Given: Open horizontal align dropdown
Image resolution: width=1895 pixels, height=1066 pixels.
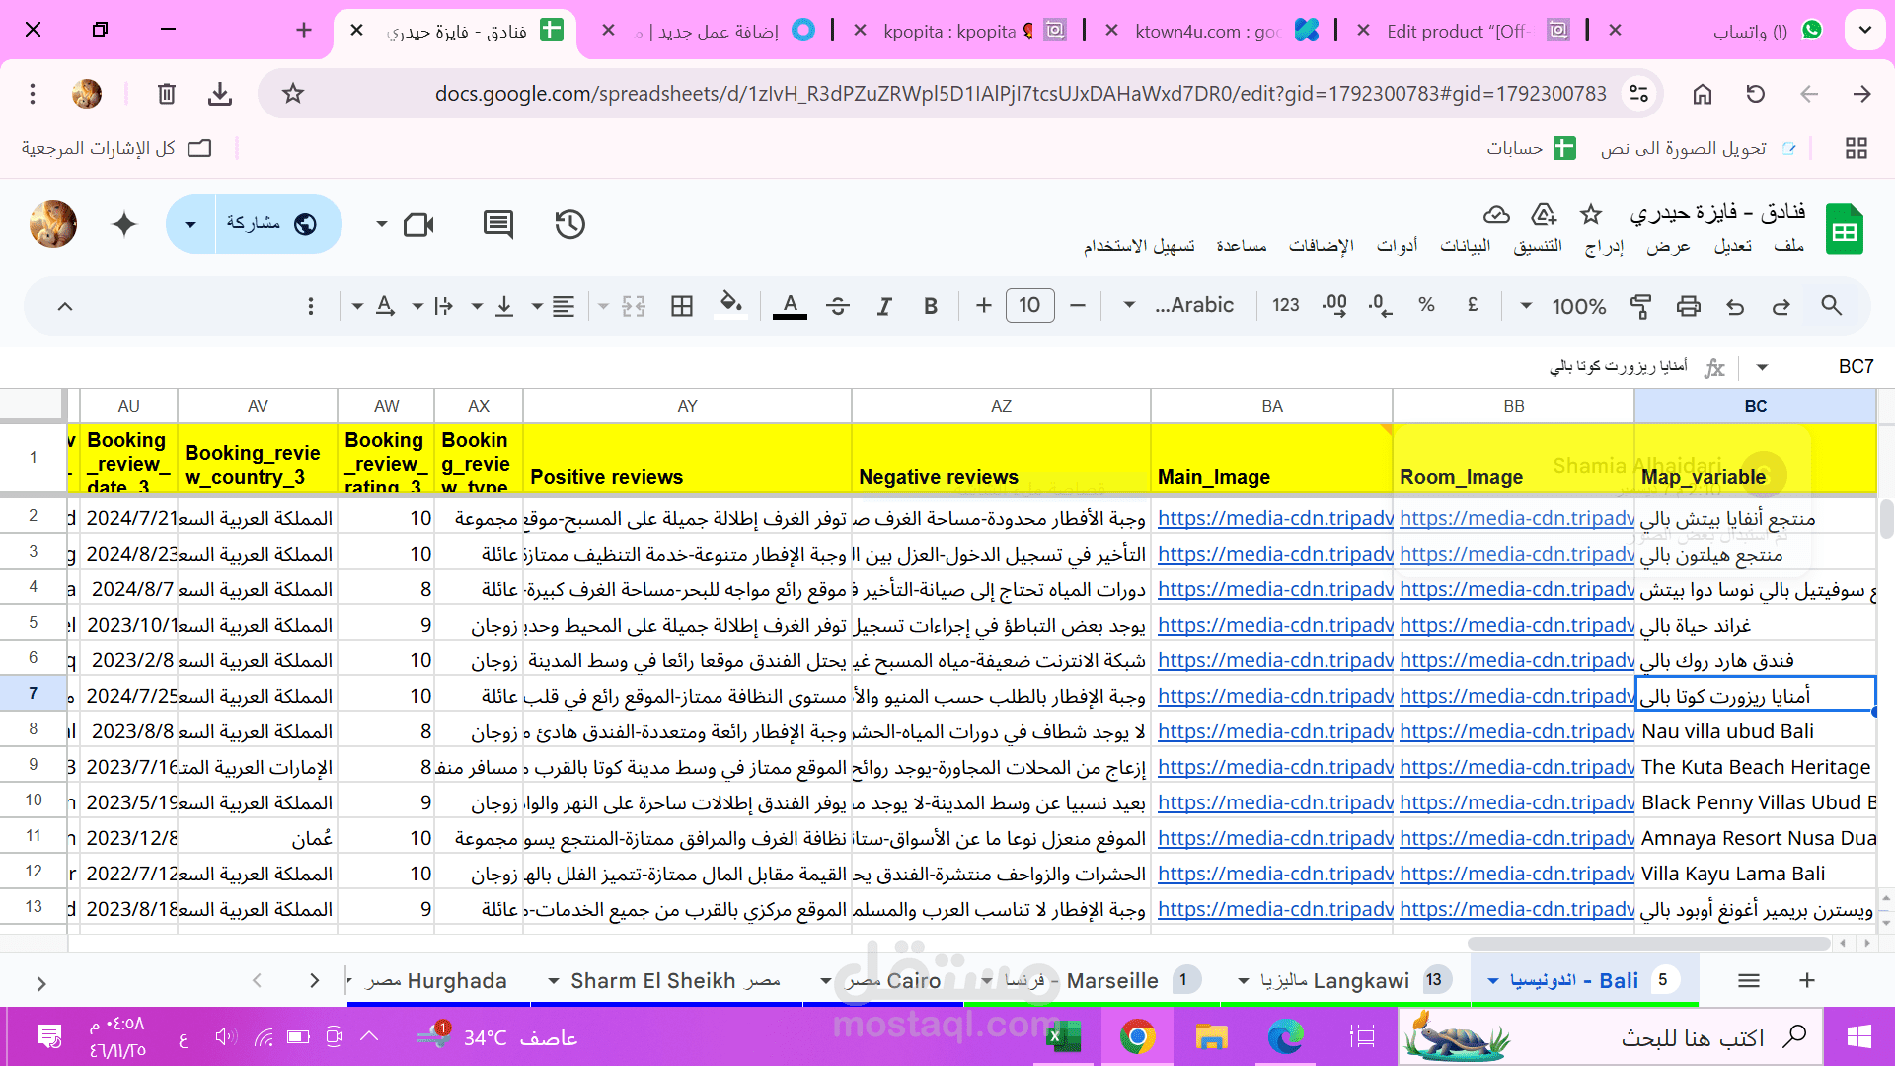Looking at the screenshot, I should coord(552,306).
